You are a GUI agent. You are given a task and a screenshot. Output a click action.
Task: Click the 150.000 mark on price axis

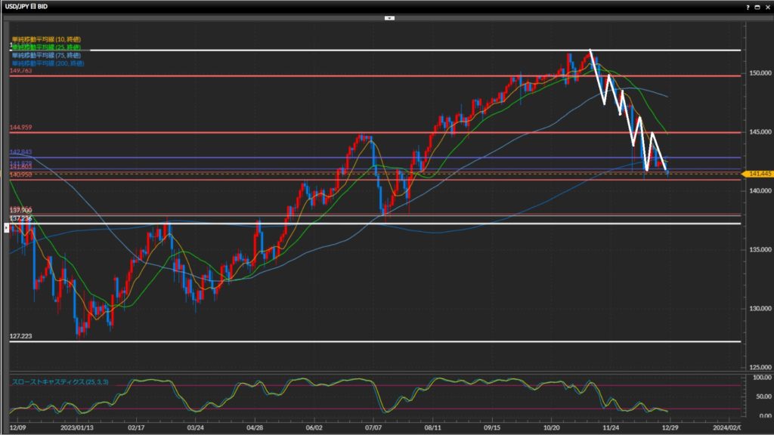[x=760, y=74]
